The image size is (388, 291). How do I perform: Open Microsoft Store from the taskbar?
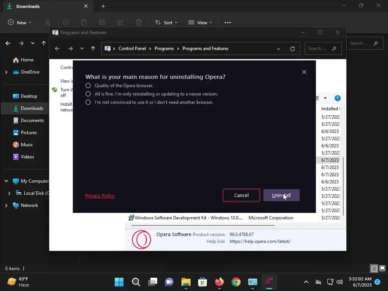(x=202, y=282)
